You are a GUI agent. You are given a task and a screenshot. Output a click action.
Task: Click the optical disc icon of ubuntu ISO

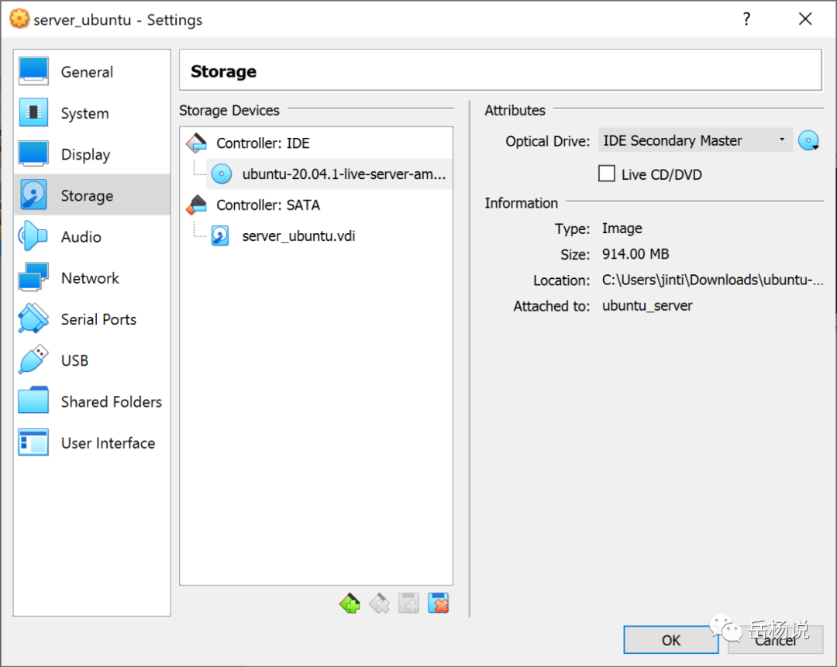[x=222, y=174]
